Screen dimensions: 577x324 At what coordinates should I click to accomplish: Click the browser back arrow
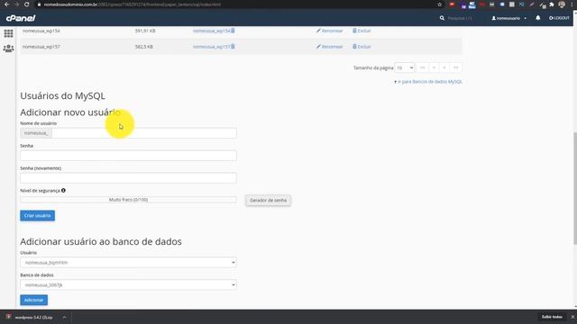pyautogui.click(x=6, y=4)
